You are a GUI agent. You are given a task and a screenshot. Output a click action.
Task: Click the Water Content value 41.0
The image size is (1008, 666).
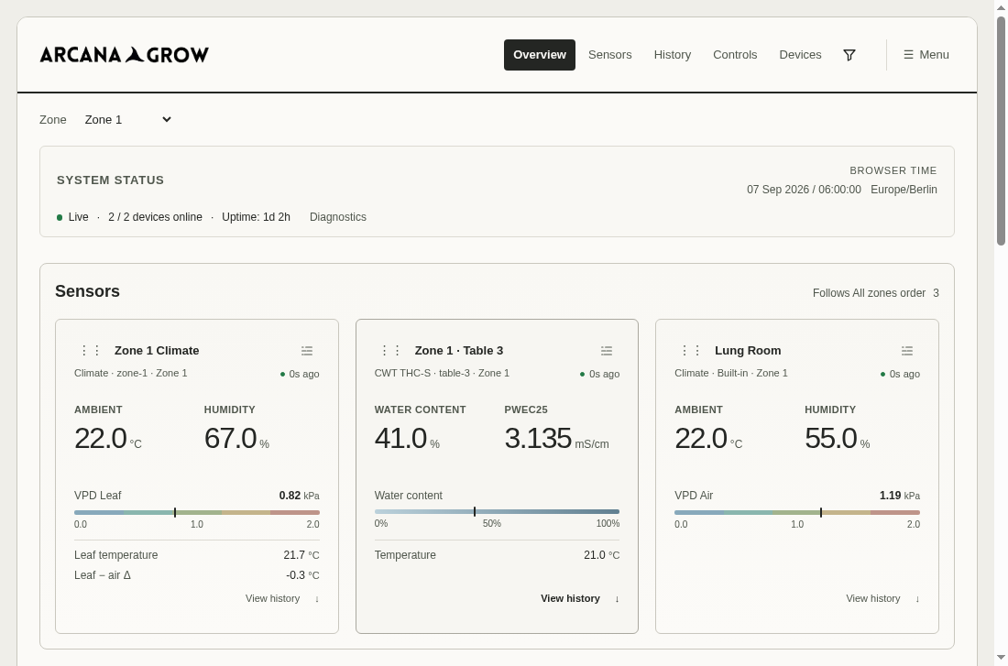400,439
